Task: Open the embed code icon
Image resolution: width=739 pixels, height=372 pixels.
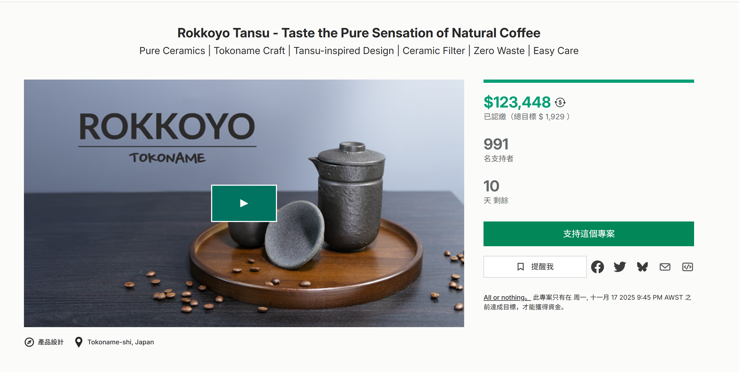Action: 687,267
